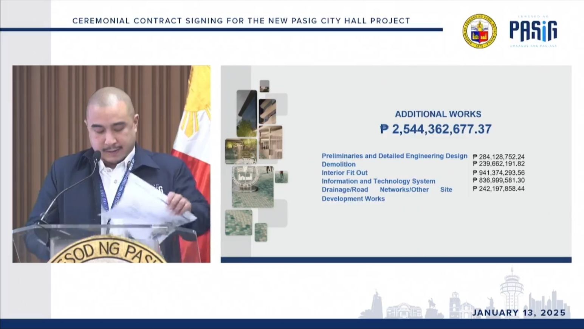Click the ₱ 242,197,858.44 amount
This screenshot has height=329, width=584.
[x=499, y=188]
